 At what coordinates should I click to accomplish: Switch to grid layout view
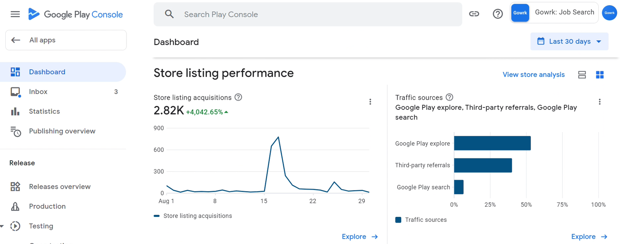[600, 75]
